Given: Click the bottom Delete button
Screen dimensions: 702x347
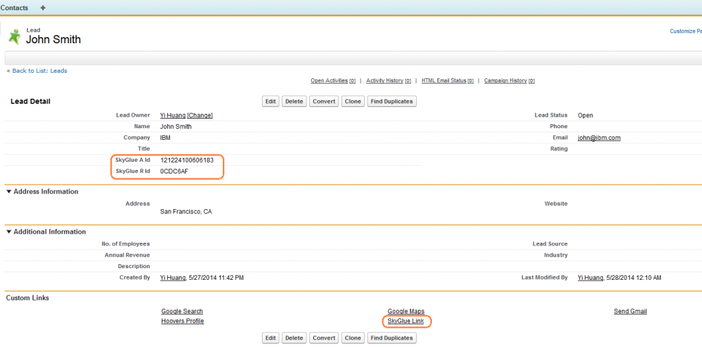Looking at the screenshot, I should tap(294, 337).
